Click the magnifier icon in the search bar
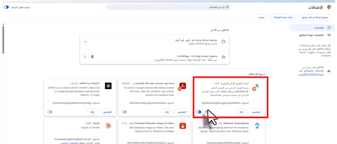 point(228,7)
